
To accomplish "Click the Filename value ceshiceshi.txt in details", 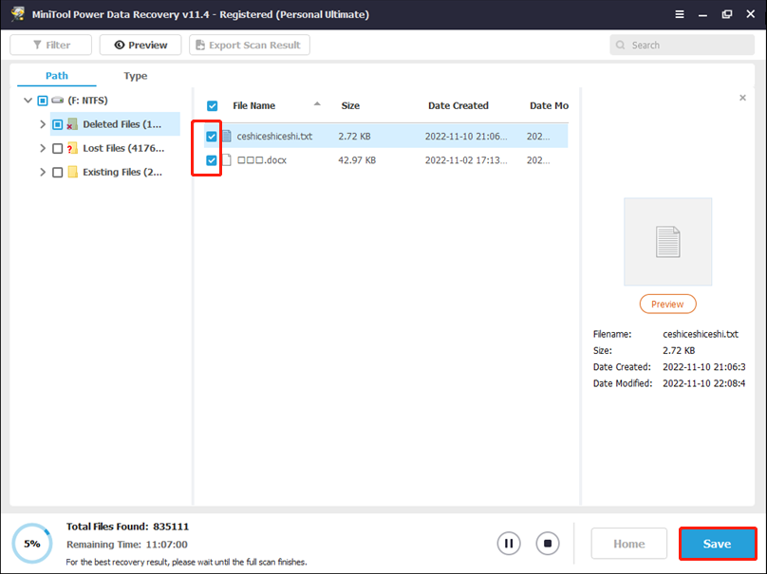I will tap(701, 334).
